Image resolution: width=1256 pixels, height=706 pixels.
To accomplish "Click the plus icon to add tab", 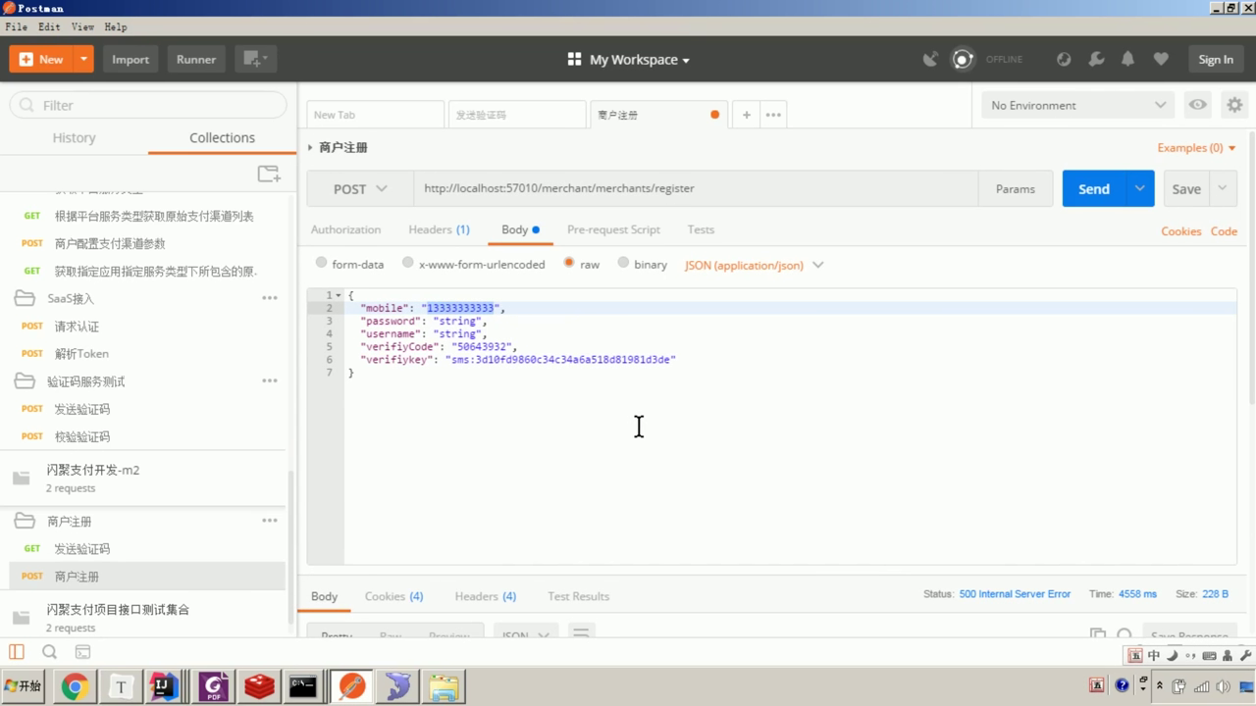I will coord(746,115).
